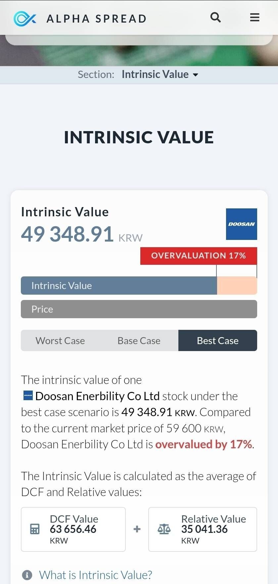The image size is (278, 584).
Task: Click the Section dropdown caret arrow
Action: coord(196,75)
